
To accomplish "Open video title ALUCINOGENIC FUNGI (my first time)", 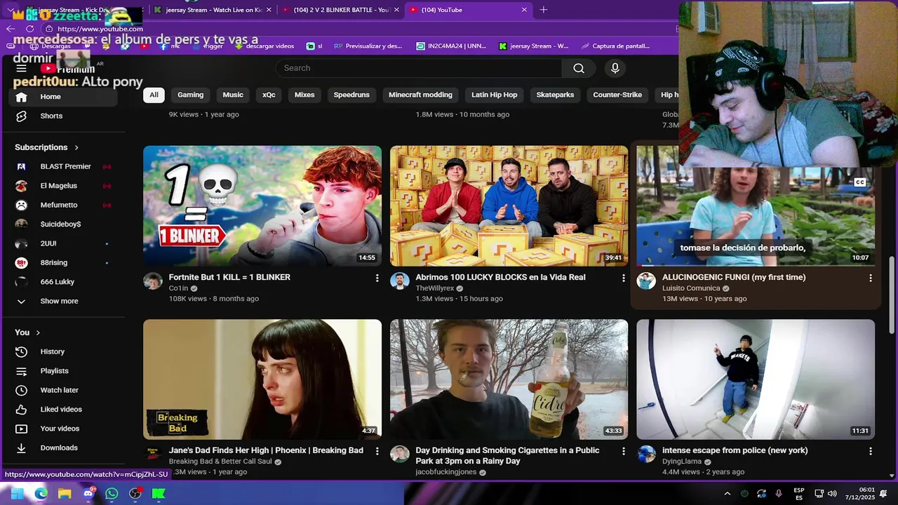I will click(734, 278).
